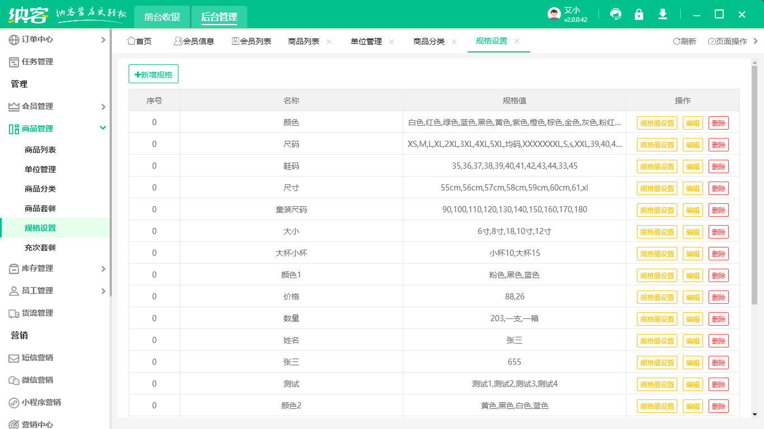The width and height of the screenshot is (764, 429).
Task: Open 货流管理 truck icon
Action: (14, 313)
